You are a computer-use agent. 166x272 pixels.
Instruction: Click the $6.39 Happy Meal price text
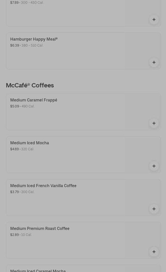tap(14, 45)
